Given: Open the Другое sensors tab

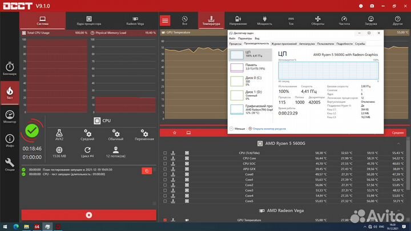Looking at the screenshot, I should point(398,21).
